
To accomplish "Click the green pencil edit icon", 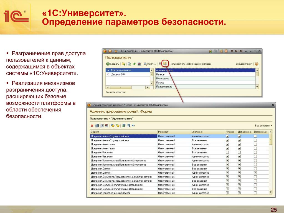I will pyautogui.click(x=134, y=64).
